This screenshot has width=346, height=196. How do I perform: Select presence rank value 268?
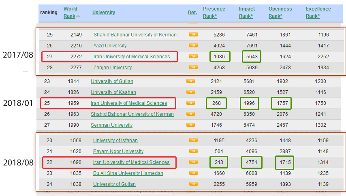[x=216, y=103]
